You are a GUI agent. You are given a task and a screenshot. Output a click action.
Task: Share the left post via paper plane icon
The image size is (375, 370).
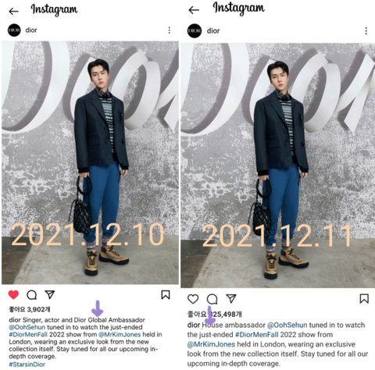point(50,294)
